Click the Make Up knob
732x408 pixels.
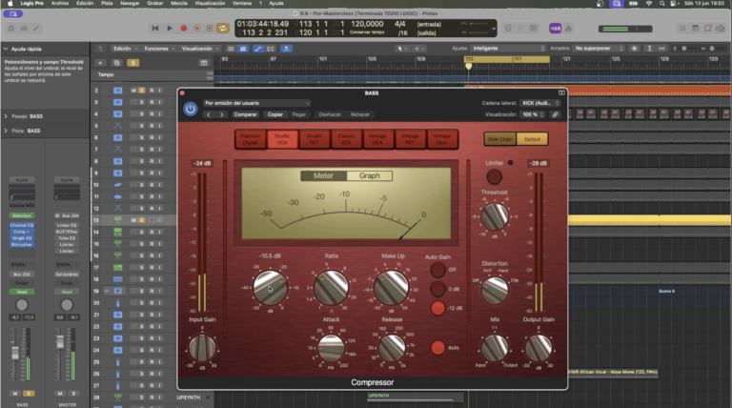[391, 288]
